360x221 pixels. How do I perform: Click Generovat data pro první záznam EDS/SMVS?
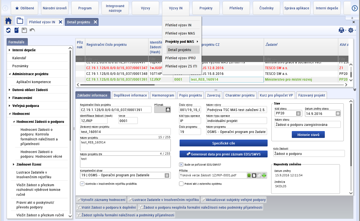[x=223, y=154]
